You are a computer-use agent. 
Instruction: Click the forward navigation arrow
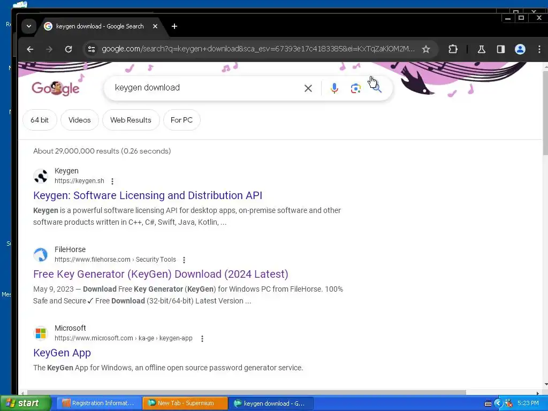pyautogui.click(x=49, y=49)
